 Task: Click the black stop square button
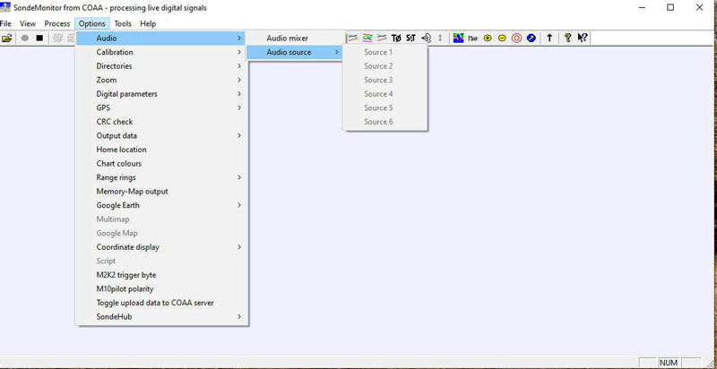[x=39, y=38]
